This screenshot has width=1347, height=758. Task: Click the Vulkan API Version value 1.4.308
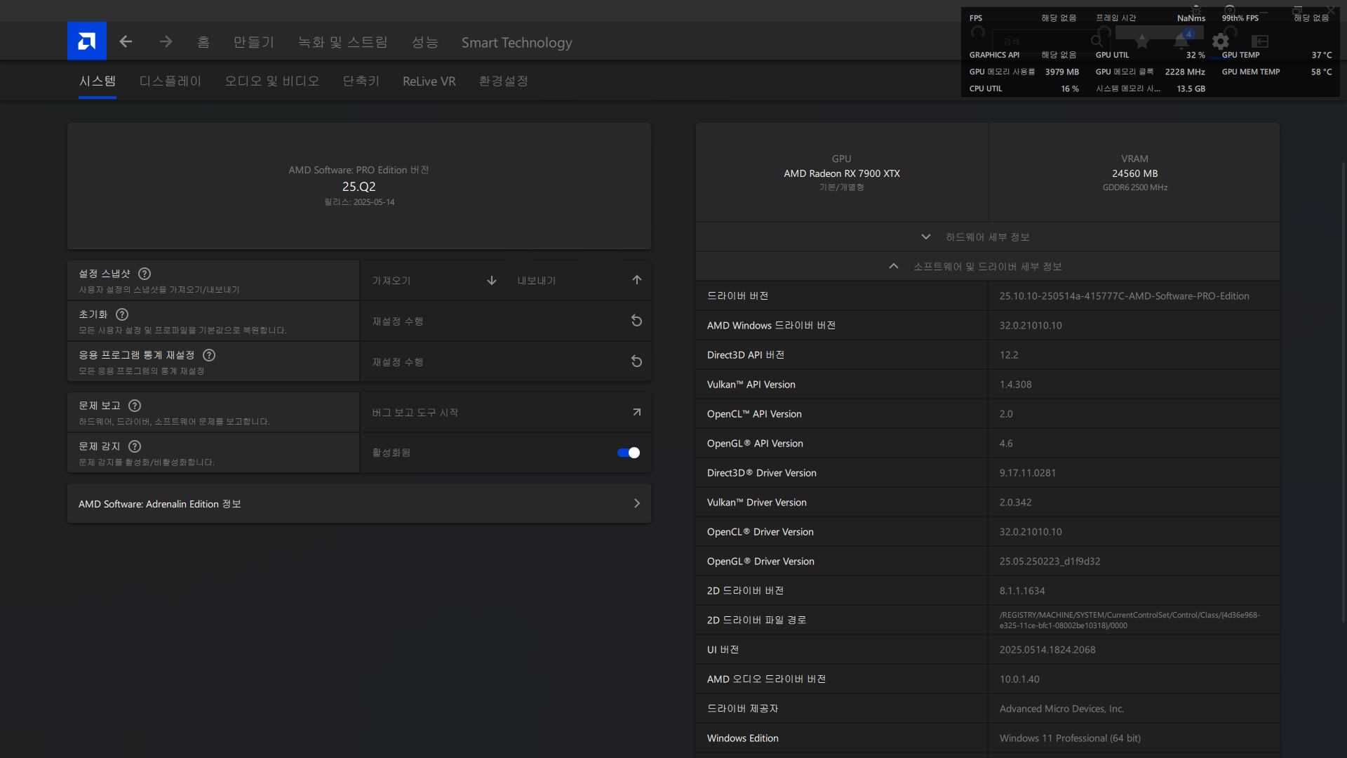pyautogui.click(x=1016, y=385)
